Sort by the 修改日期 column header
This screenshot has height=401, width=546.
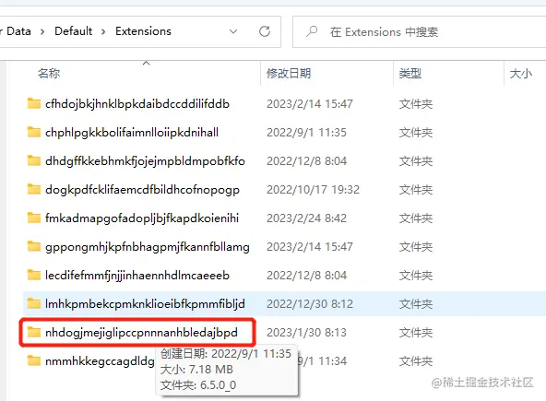(289, 74)
